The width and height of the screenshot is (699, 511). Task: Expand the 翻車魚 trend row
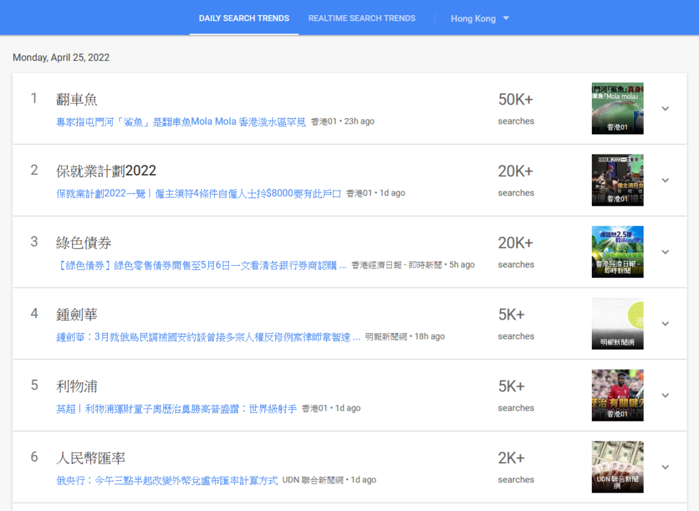pyautogui.click(x=666, y=109)
